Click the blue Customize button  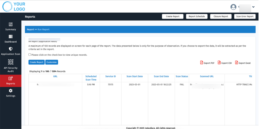pyautogui.click(x=51, y=62)
